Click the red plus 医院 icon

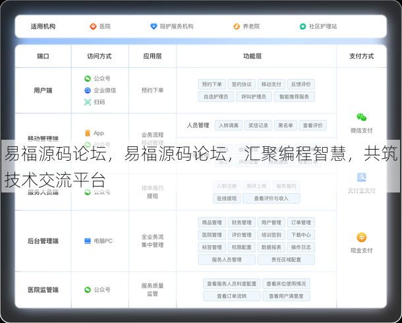[93, 26]
